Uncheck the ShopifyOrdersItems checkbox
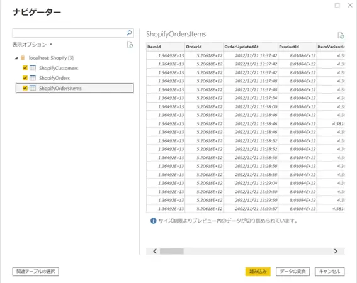Viewport: 357px width, 283px height. (25, 88)
